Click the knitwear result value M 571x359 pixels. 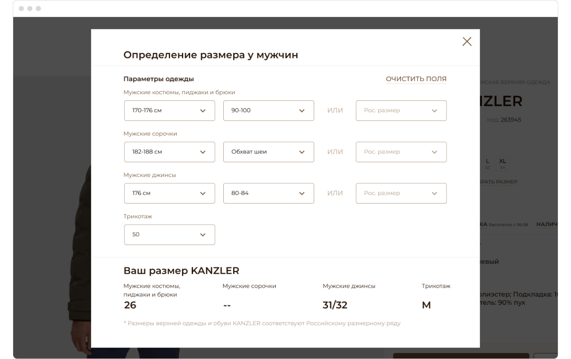[426, 305]
